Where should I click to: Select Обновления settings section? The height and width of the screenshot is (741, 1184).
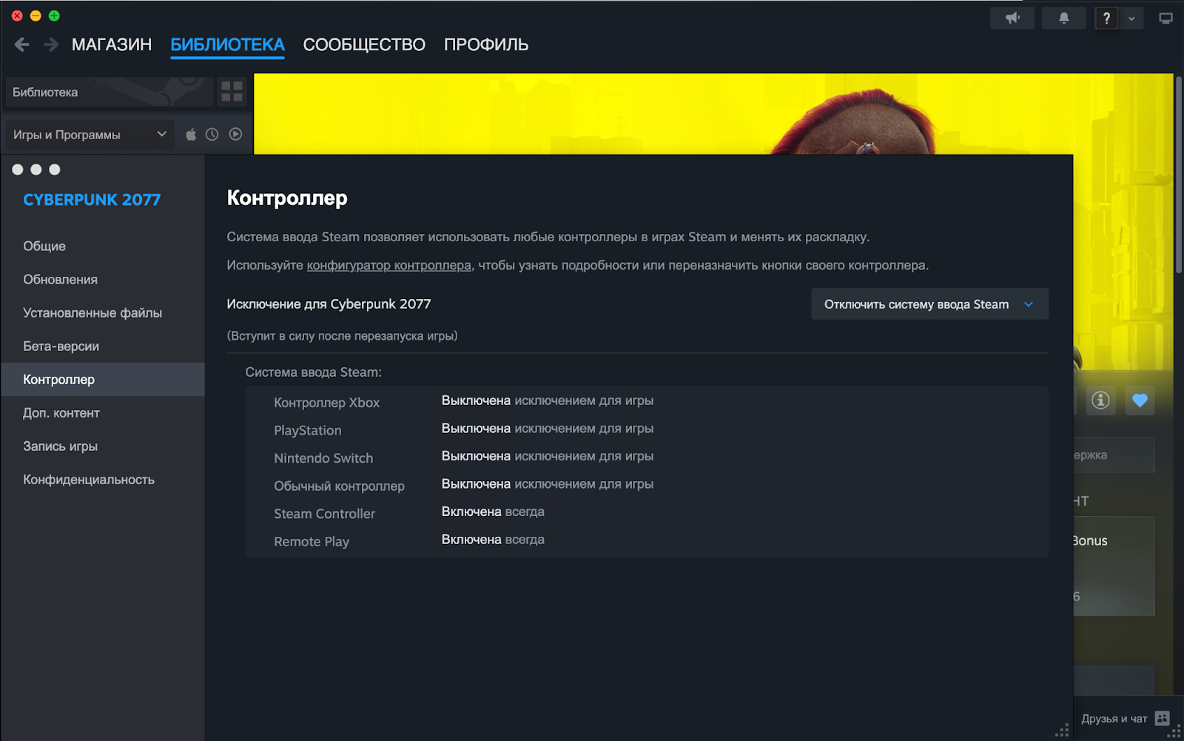pyautogui.click(x=103, y=279)
